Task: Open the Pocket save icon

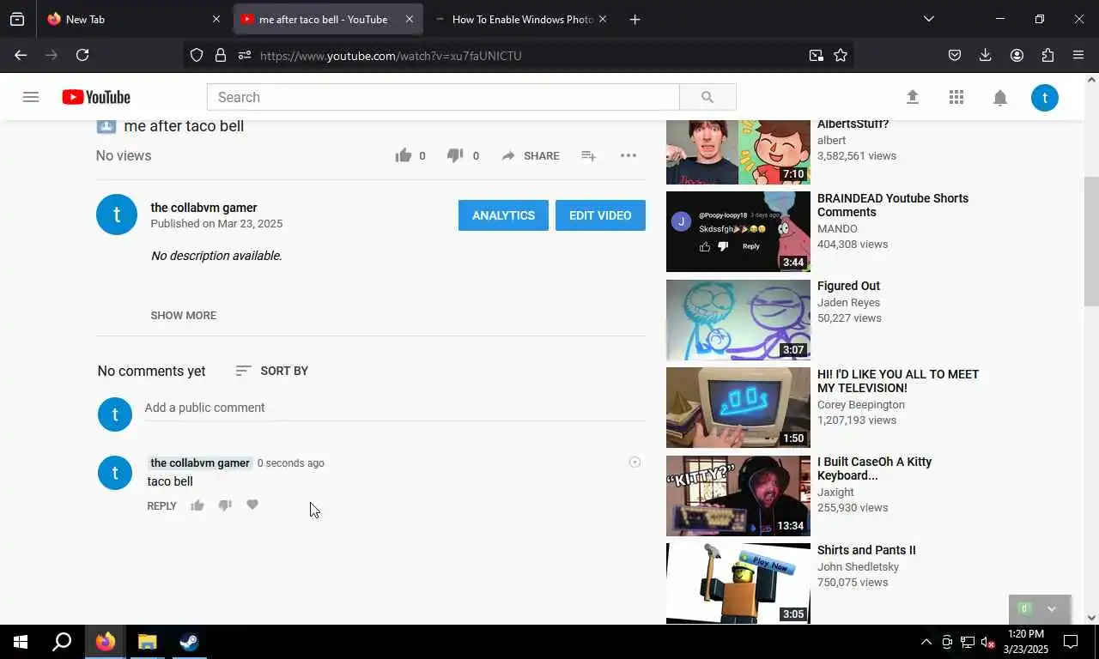Action: 955,55
